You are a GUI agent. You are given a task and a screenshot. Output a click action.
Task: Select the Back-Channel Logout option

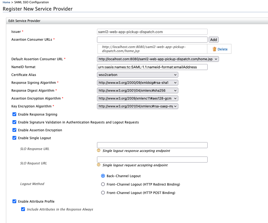point(103,176)
